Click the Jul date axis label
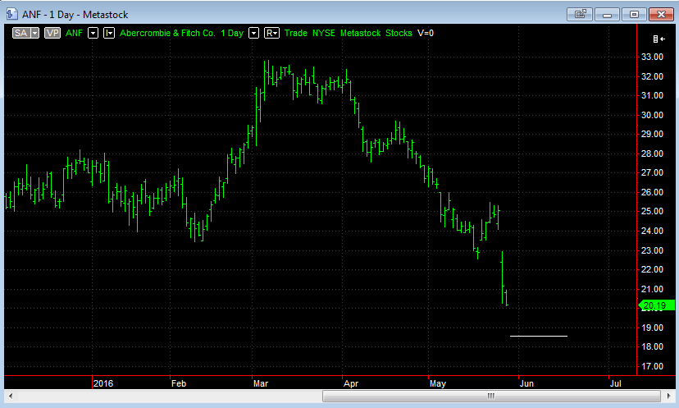The image size is (679, 408). click(x=615, y=383)
